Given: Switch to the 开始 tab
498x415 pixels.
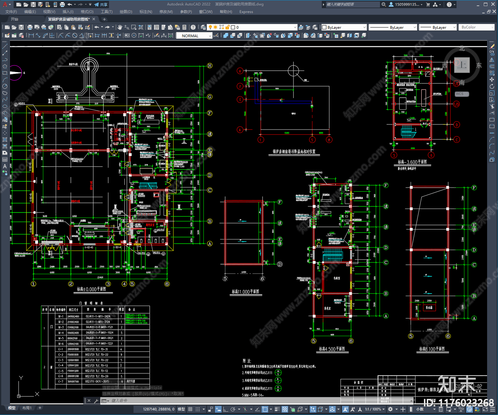Looking at the screenshot, I should coord(15,19).
